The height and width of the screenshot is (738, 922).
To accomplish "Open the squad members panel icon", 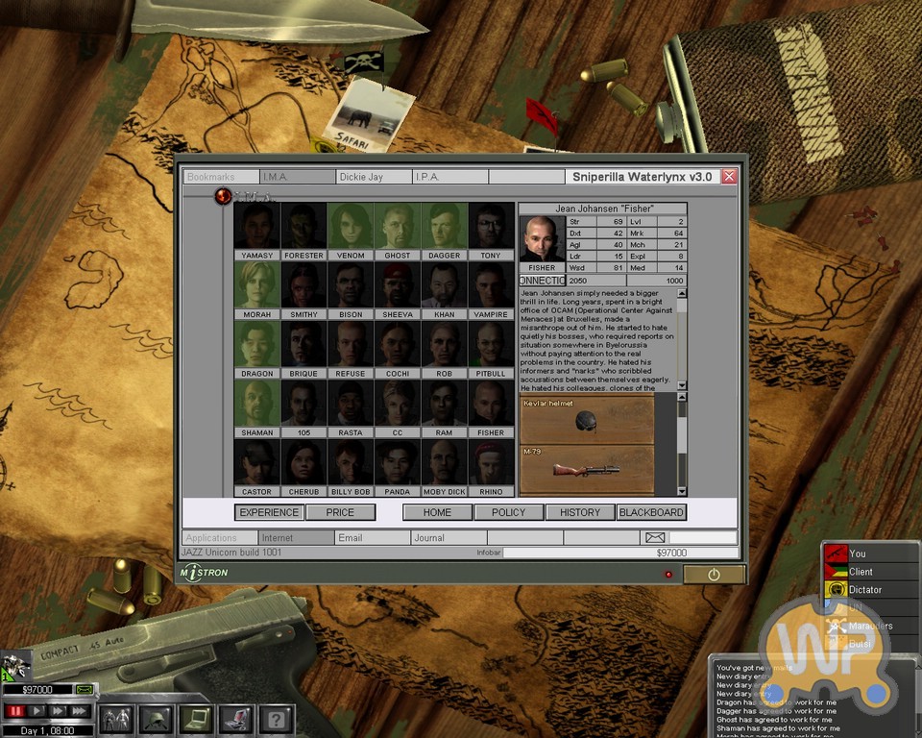I will pyautogui.click(x=116, y=719).
